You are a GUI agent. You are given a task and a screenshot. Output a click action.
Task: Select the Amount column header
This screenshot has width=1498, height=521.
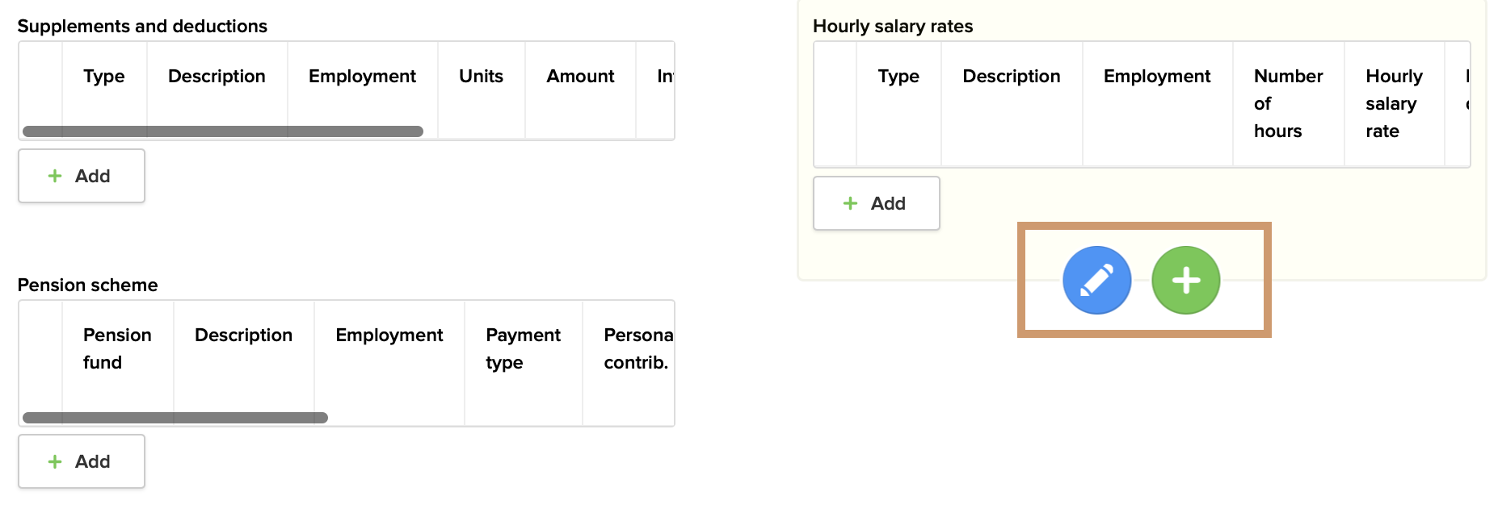click(580, 76)
